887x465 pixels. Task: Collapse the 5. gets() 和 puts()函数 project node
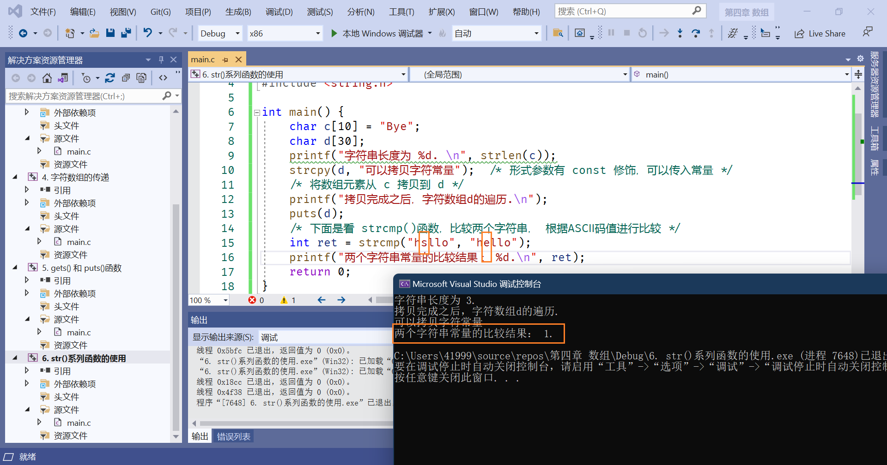(x=15, y=268)
